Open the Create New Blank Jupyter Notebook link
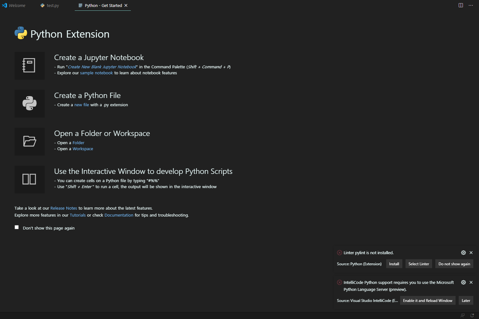 pyautogui.click(x=102, y=67)
